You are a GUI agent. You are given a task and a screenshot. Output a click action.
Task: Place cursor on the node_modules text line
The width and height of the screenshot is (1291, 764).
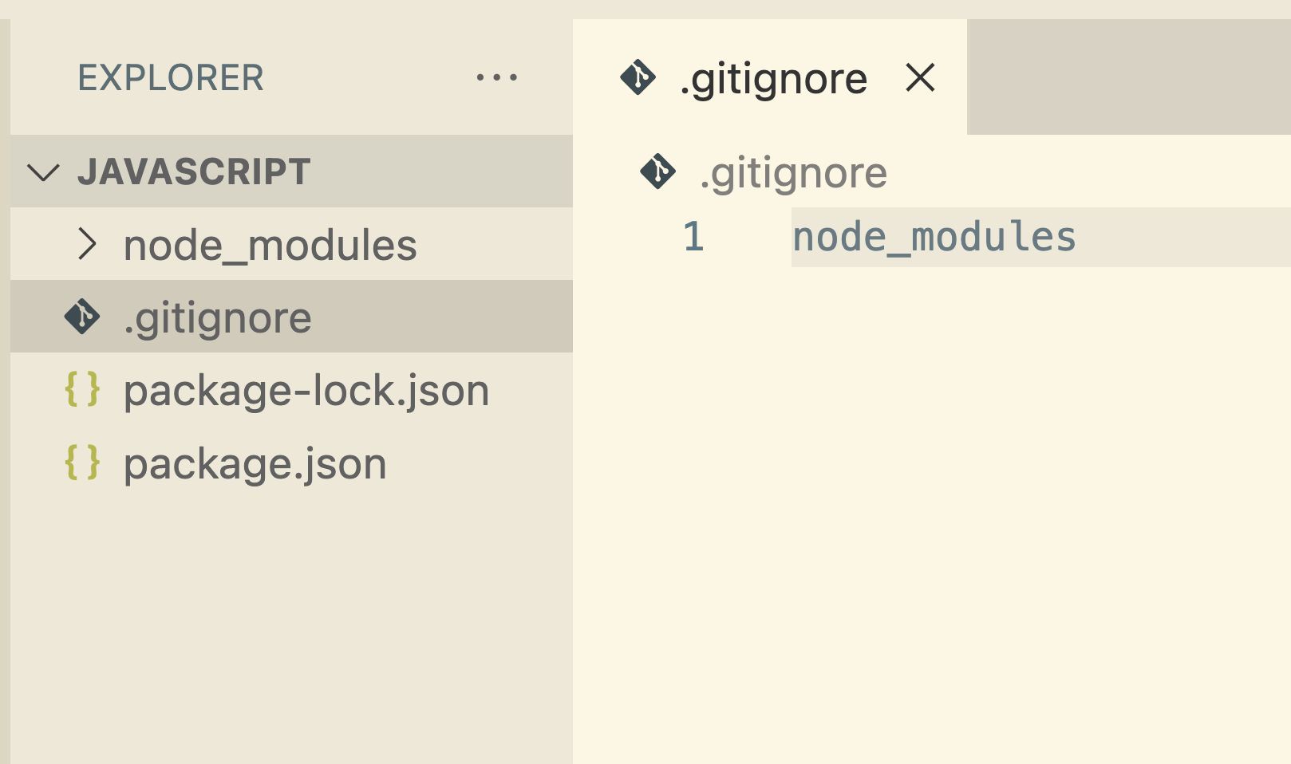pyautogui.click(x=934, y=235)
